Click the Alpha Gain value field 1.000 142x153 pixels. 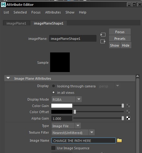(x=62, y=118)
